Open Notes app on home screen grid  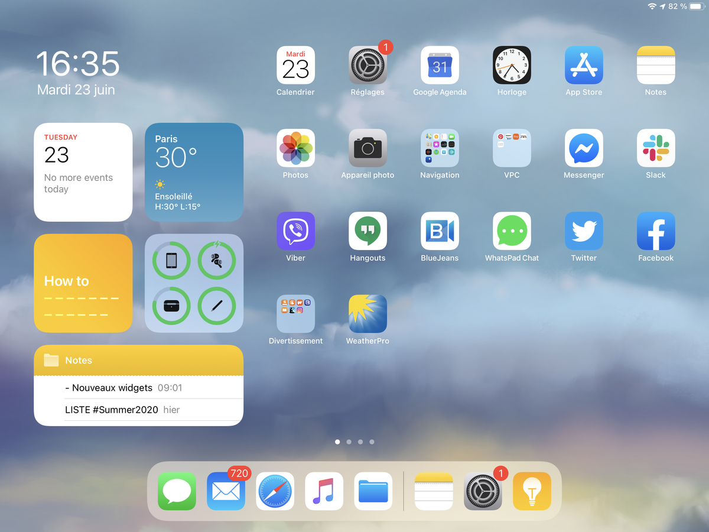pos(656,65)
